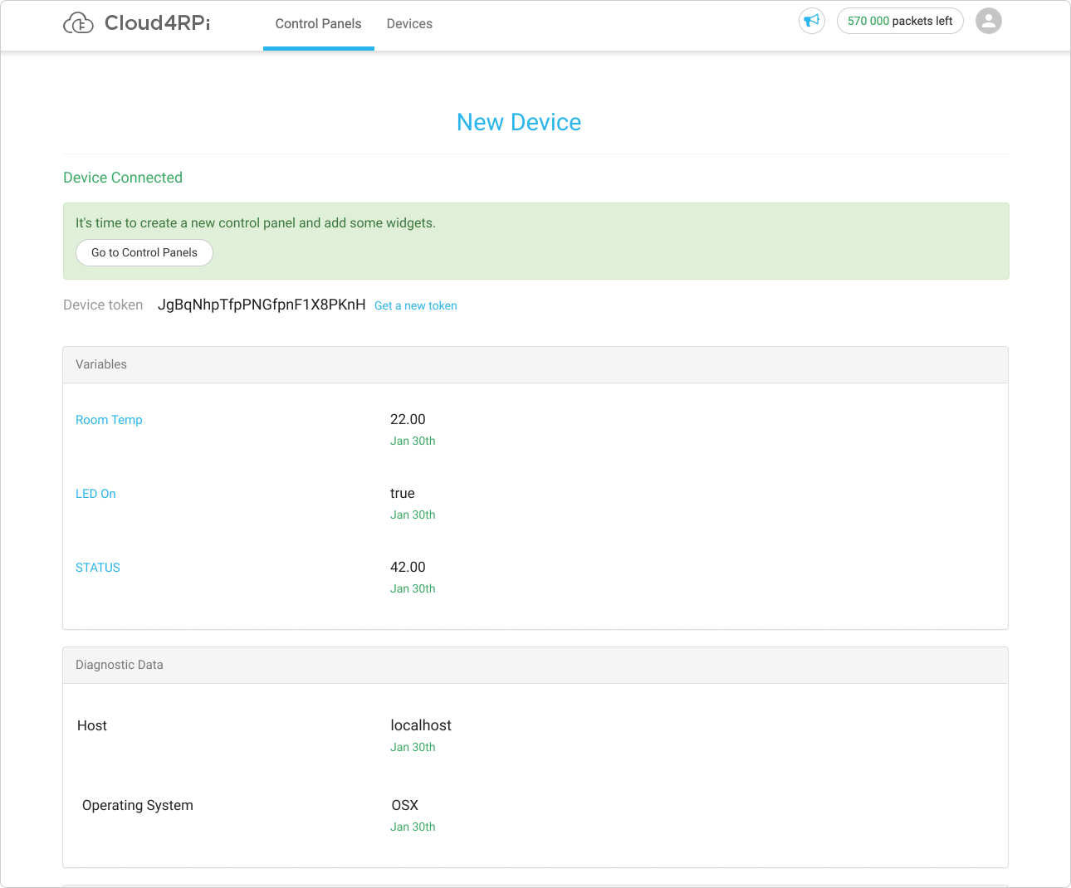This screenshot has height=888, width=1071.
Task: Open the user profile avatar icon
Action: [989, 21]
